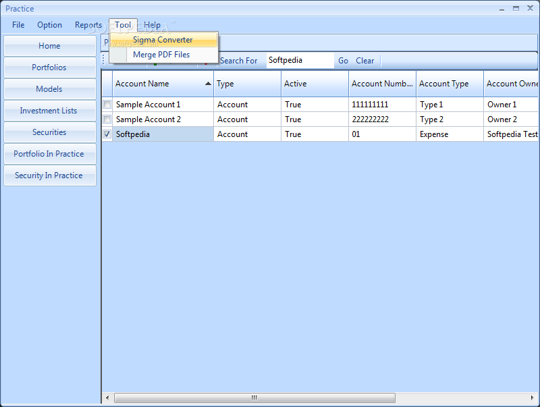540x407 pixels.
Task: Close the open Tool menu
Action: click(123, 25)
